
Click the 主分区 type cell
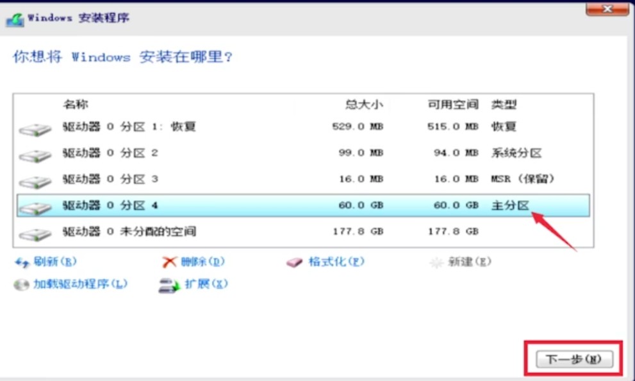[x=510, y=205]
